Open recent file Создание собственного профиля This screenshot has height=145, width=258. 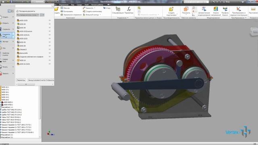pos(31,57)
